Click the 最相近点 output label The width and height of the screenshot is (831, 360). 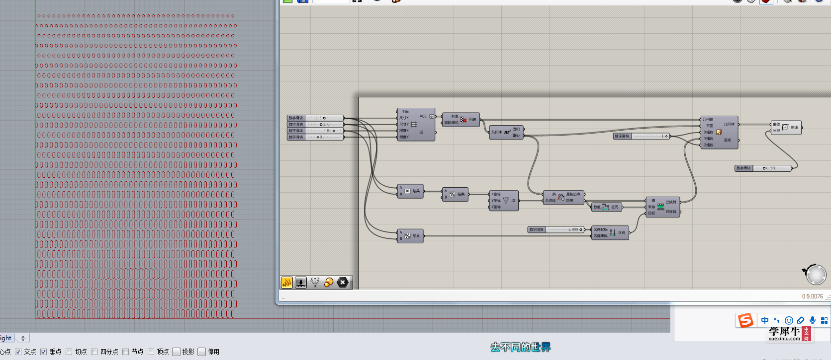[573, 194]
